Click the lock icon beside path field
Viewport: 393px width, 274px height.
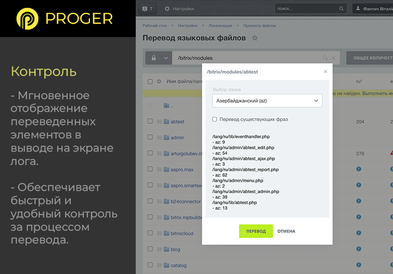tap(154, 58)
